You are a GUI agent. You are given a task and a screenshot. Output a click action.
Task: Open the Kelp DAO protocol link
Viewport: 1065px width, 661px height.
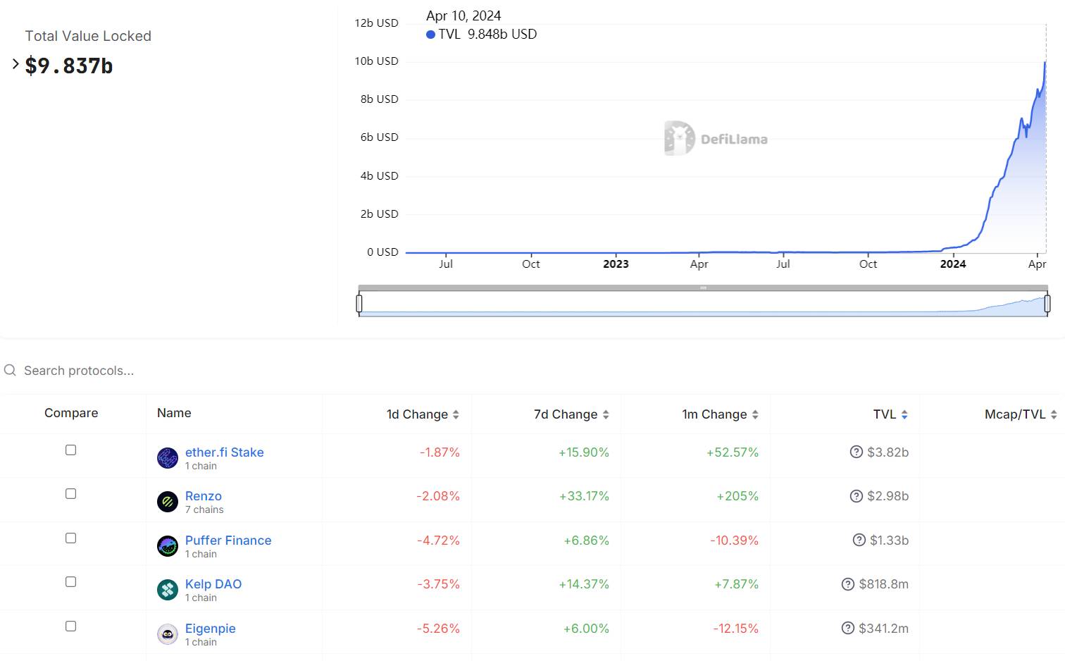pyautogui.click(x=213, y=584)
